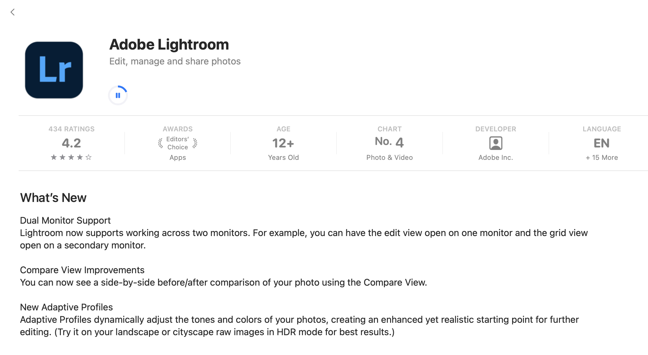The height and width of the screenshot is (355, 648).
Task: Click the Editors' Choice award badge
Action: (178, 143)
